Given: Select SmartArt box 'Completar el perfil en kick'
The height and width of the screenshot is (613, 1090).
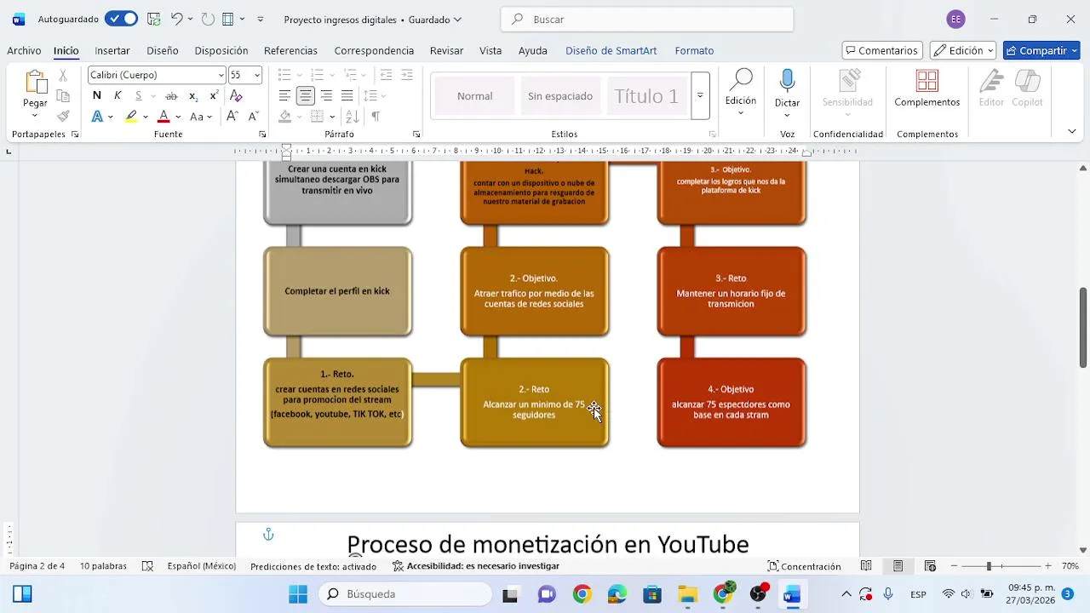Looking at the screenshot, I should (x=337, y=291).
